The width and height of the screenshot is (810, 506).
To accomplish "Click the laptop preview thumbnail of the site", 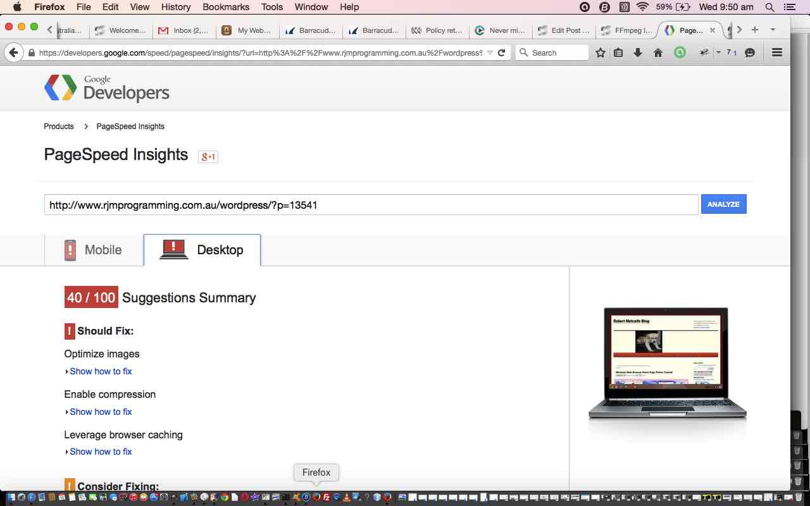I will 668,364.
